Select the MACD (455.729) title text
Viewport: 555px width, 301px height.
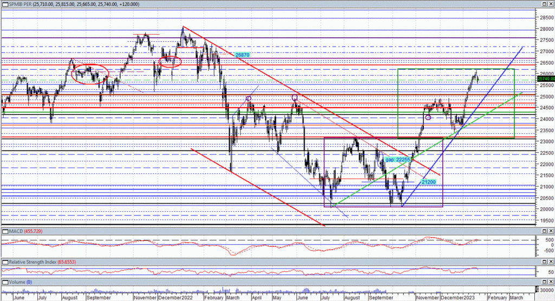pyautogui.click(x=26, y=231)
